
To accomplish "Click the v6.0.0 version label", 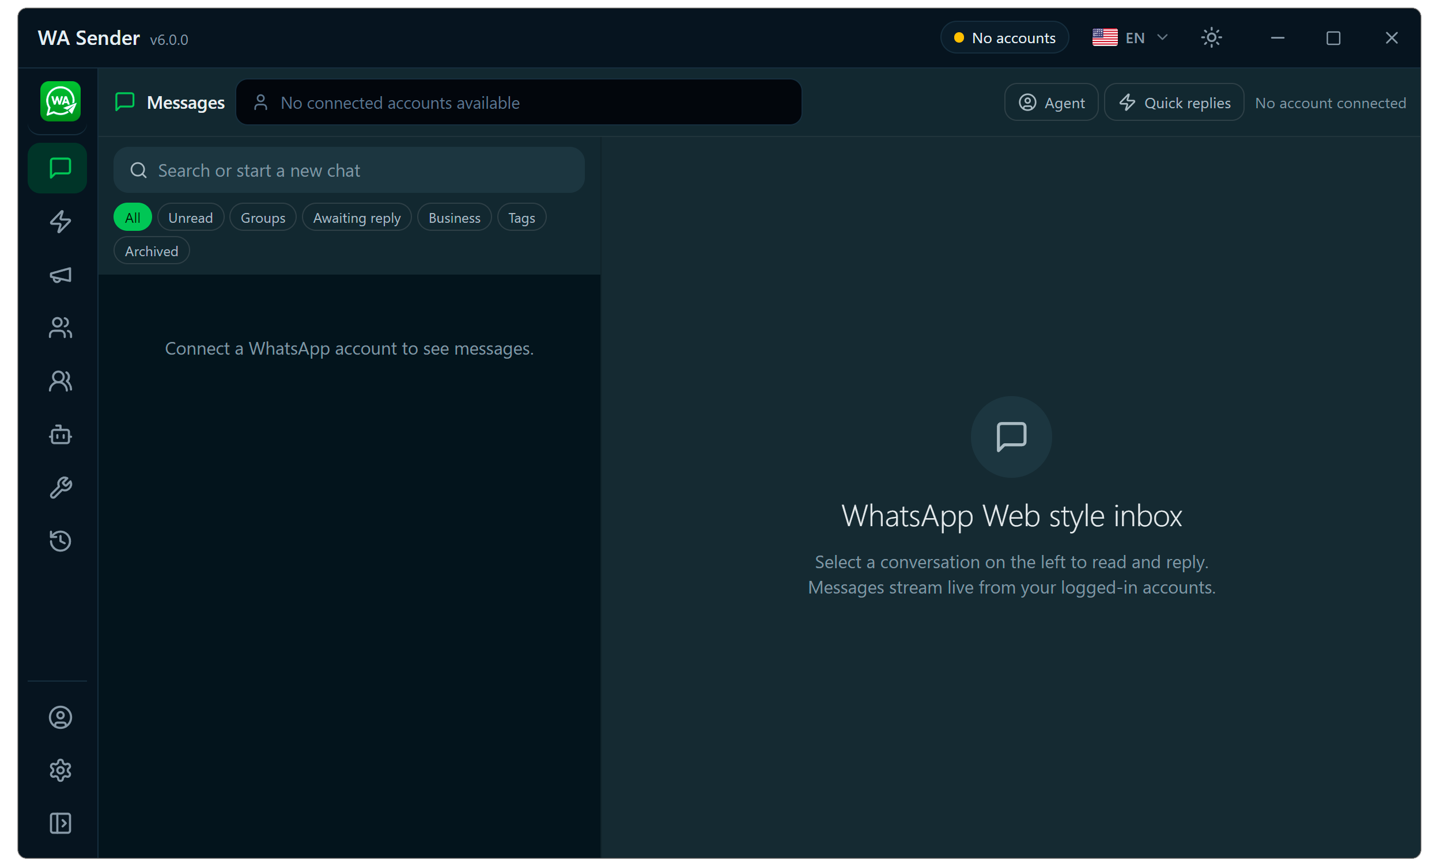I will point(169,40).
